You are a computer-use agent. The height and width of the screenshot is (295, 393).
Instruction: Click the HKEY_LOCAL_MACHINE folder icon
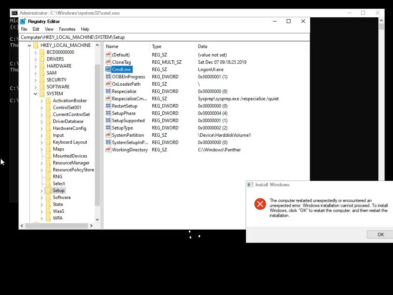[x=36, y=45]
